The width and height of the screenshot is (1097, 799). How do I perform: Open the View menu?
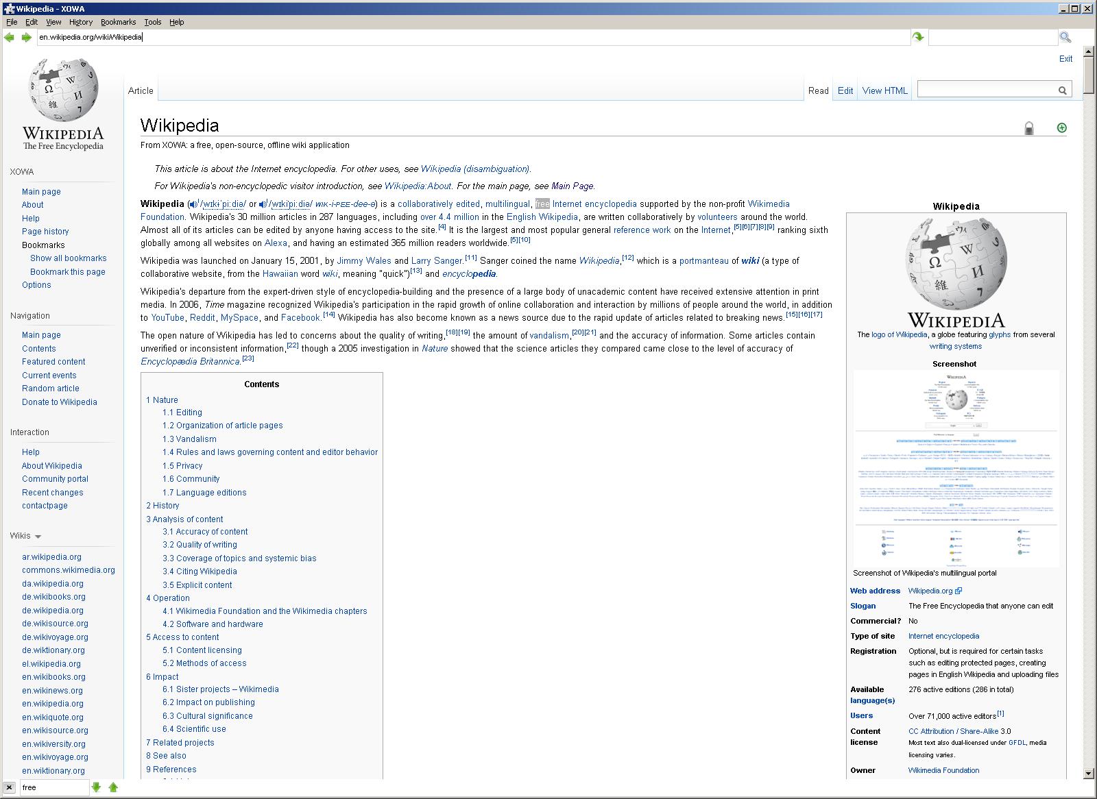coord(53,22)
